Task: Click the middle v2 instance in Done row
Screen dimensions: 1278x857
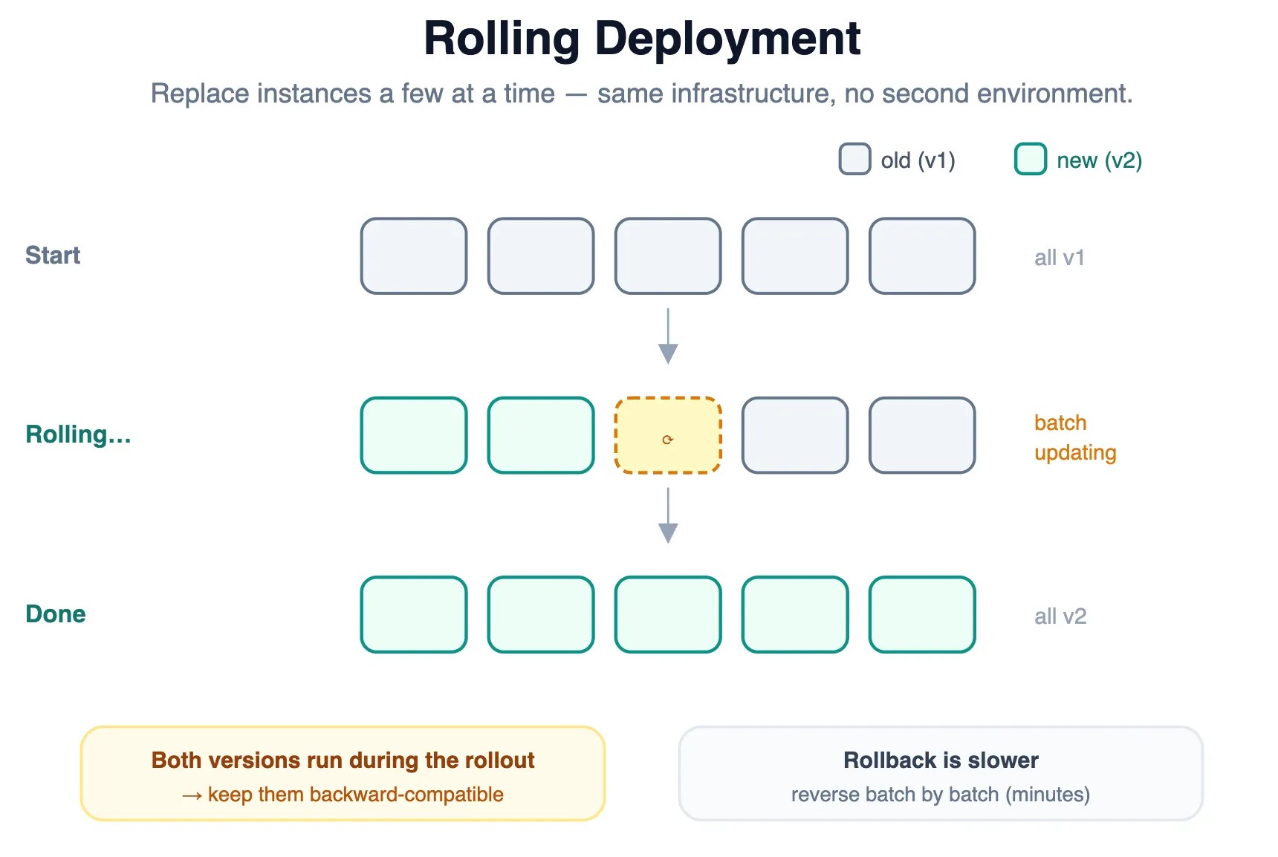Action: pyautogui.click(x=668, y=615)
